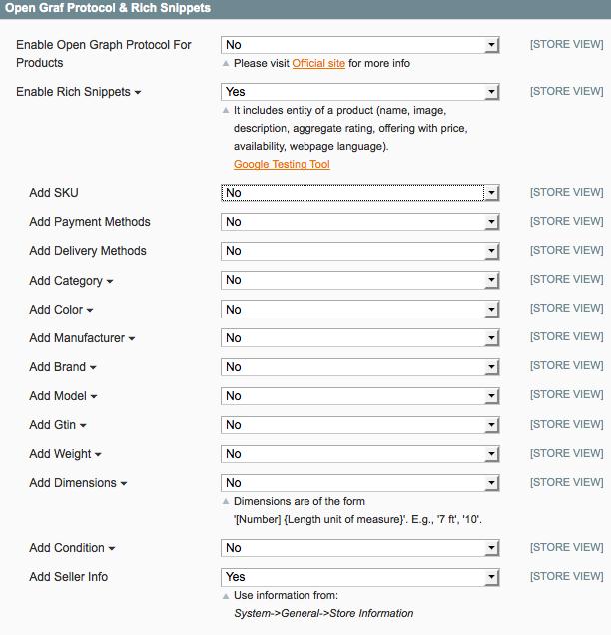
Task: Click the Open Graf Protocol & Rich Snippets header
Action: [x=108, y=8]
